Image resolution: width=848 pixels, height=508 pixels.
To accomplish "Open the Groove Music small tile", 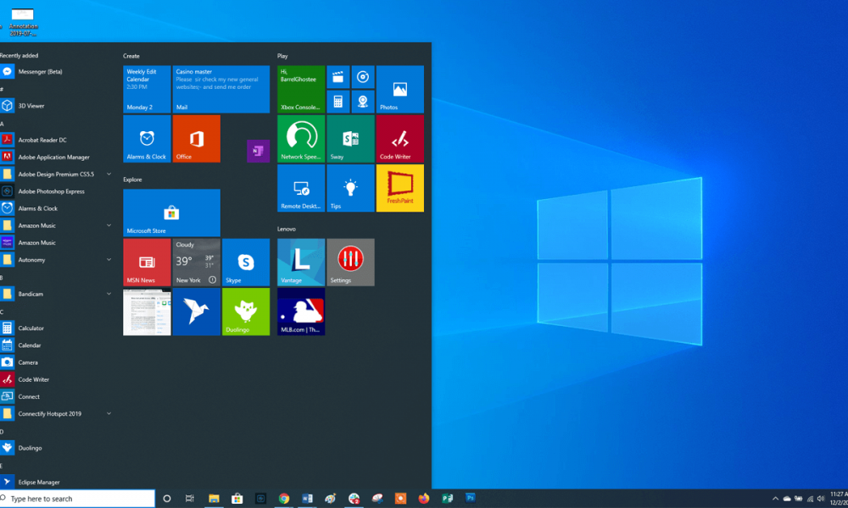I will (x=363, y=77).
